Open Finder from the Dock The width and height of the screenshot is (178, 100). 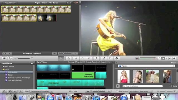coord(23,97)
